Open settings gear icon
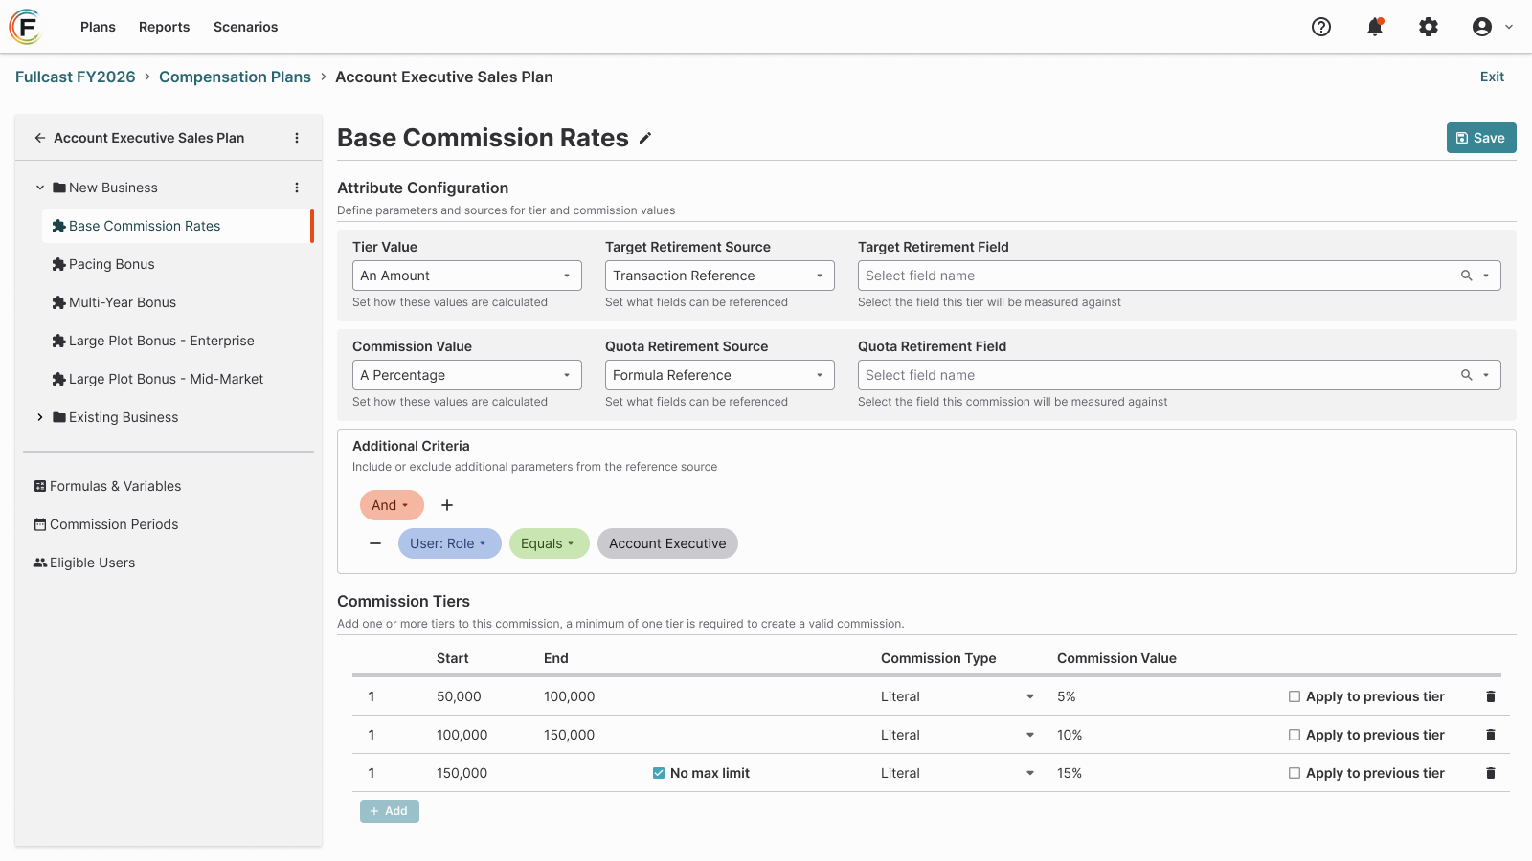1532x861 pixels. click(1429, 27)
